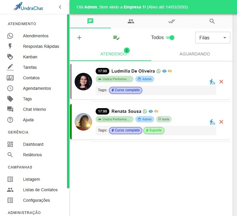
Task: Open Dashboard in the sidebar
Action: pyautogui.click(x=33, y=144)
